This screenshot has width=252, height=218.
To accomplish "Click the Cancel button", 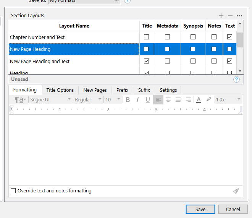I will [233, 209].
